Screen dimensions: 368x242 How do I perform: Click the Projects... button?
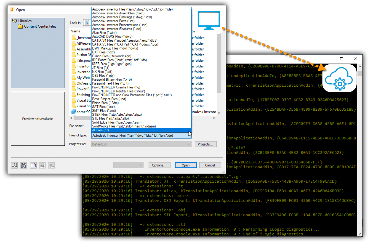[205, 144]
